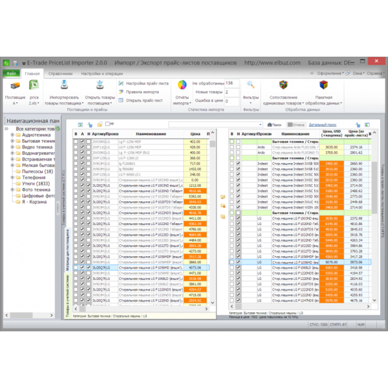Open the Файл menu tab
This screenshot has width=388, height=388.
coord(11,73)
